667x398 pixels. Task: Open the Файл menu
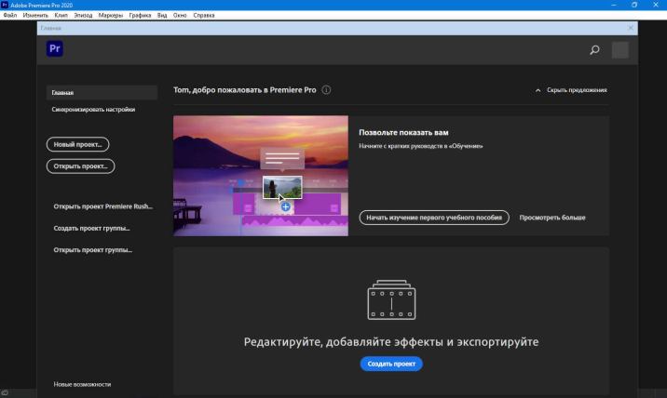pos(10,16)
